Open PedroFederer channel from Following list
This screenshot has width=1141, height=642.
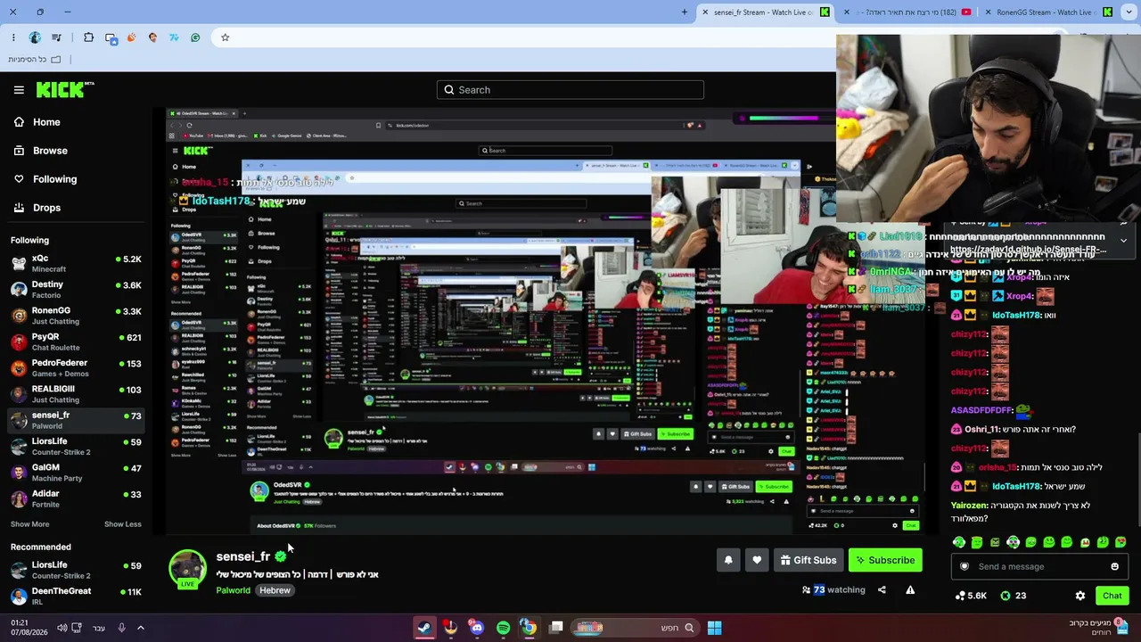76,367
